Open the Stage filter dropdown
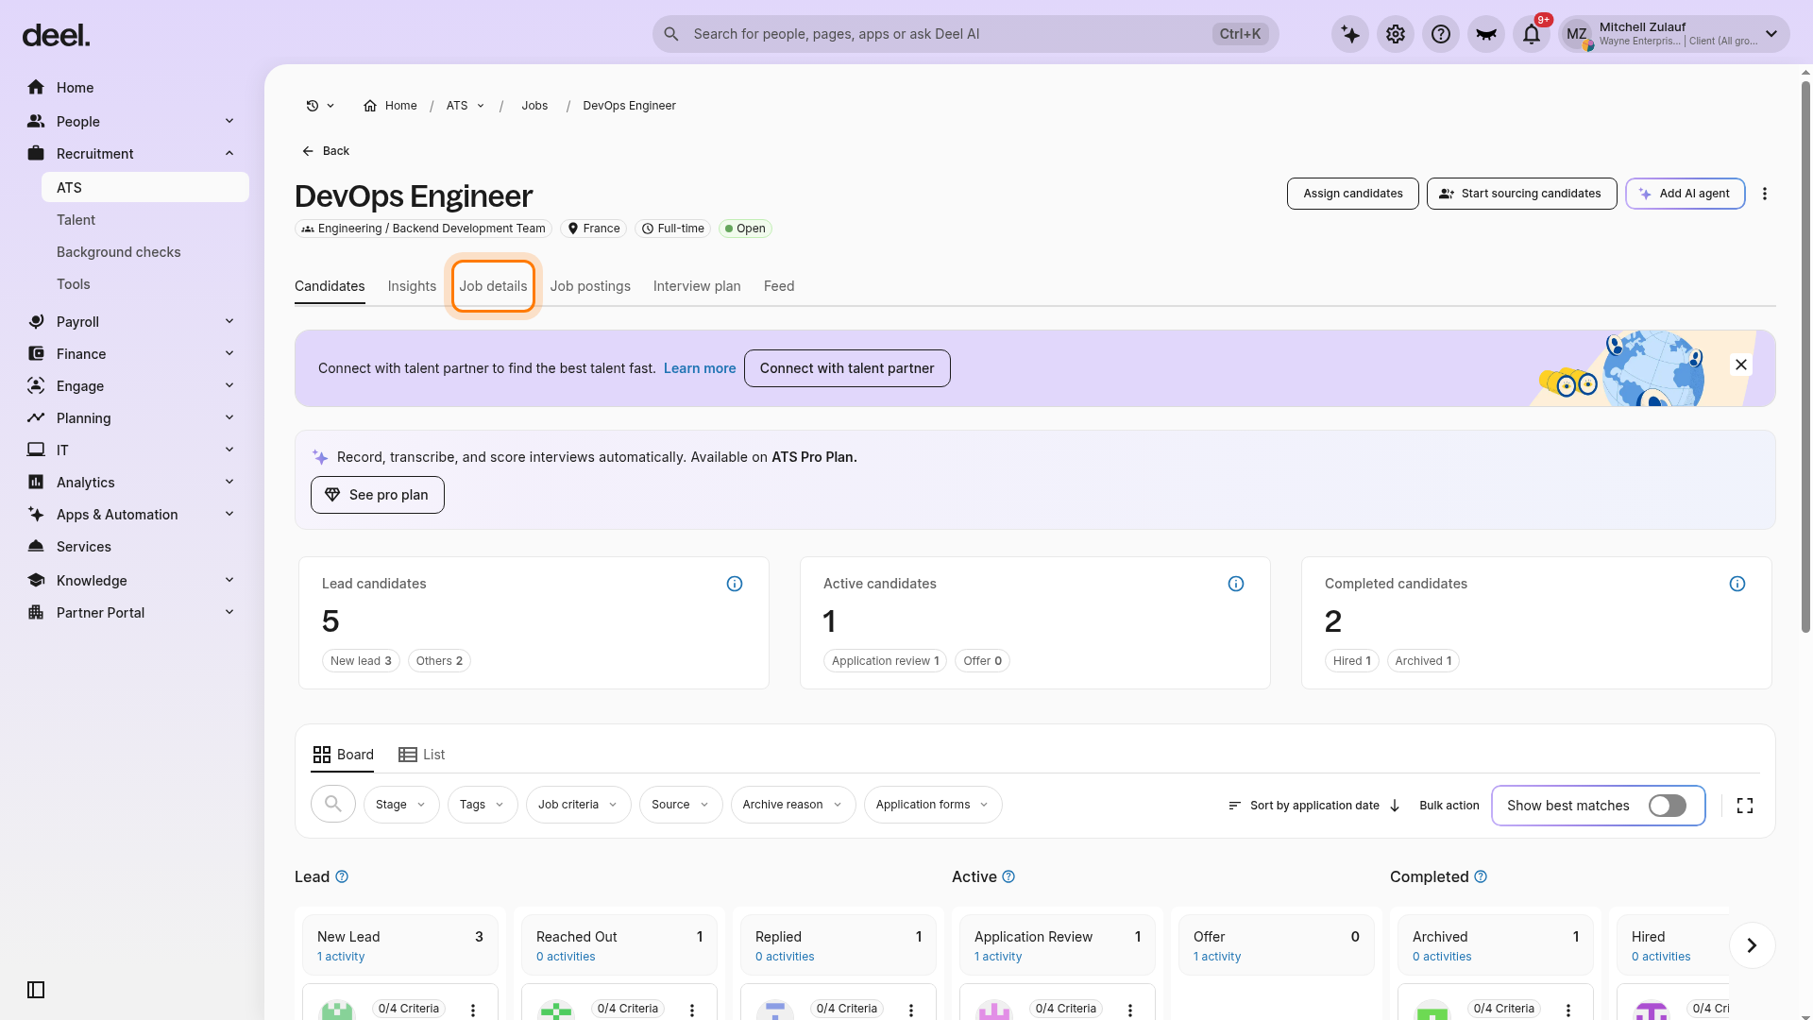This screenshot has width=1813, height=1020. (x=401, y=805)
